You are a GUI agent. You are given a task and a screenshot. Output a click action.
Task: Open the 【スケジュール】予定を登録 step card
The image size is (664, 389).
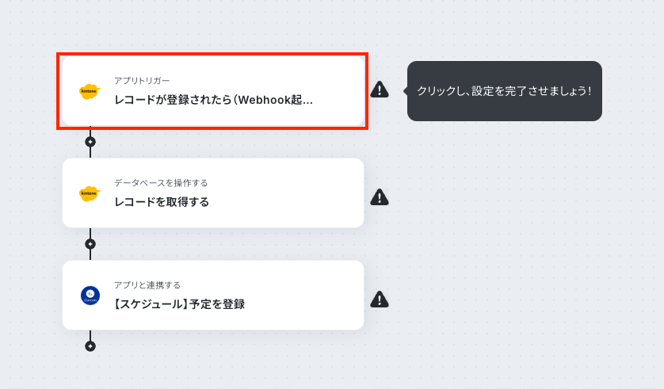pyautogui.click(x=213, y=295)
